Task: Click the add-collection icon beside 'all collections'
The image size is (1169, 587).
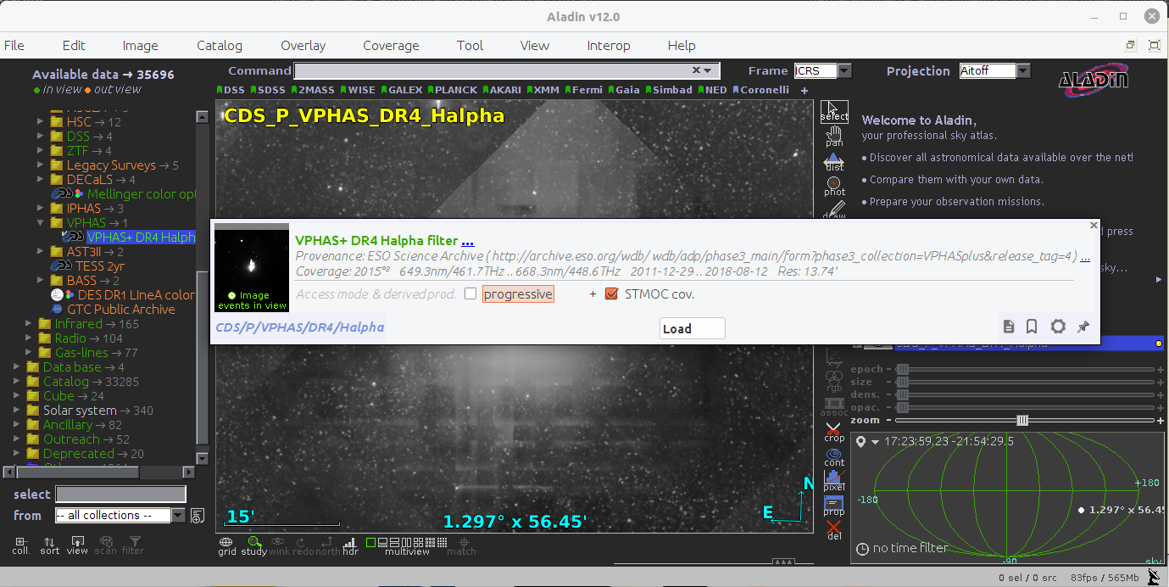Action: 198,516
